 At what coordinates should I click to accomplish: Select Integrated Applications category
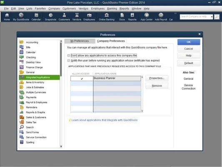(39, 77)
